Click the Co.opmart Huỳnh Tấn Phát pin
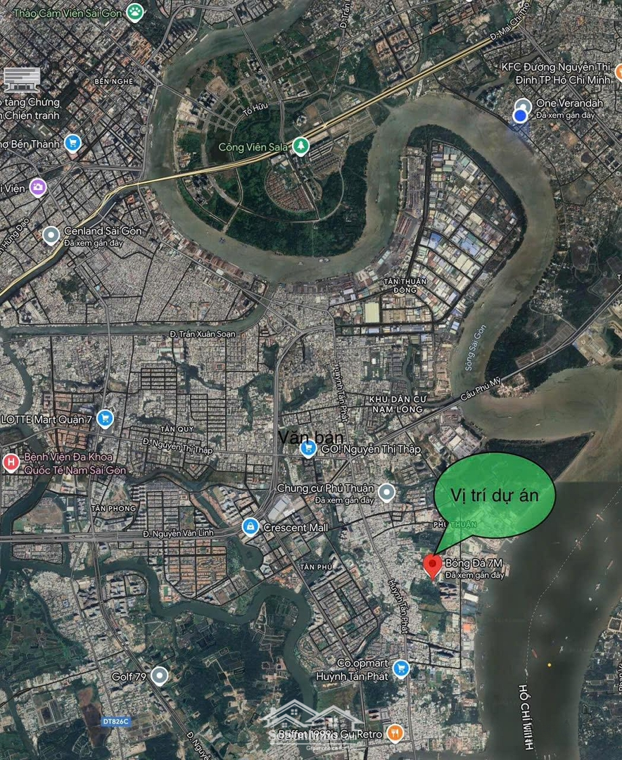The image size is (622, 760). (400, 669)
